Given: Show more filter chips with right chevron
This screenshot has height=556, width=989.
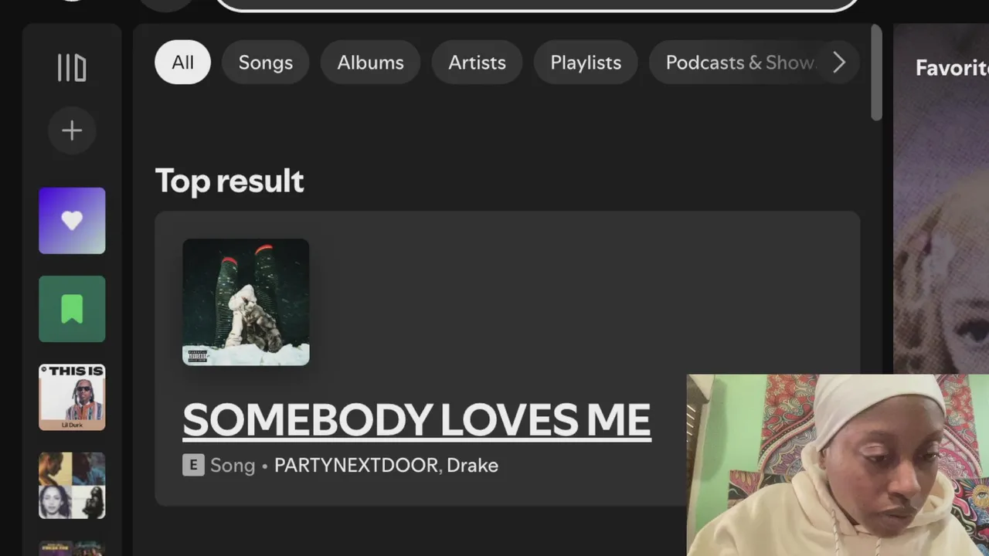Looking at the screenshot, I should (x=839, y=63).
